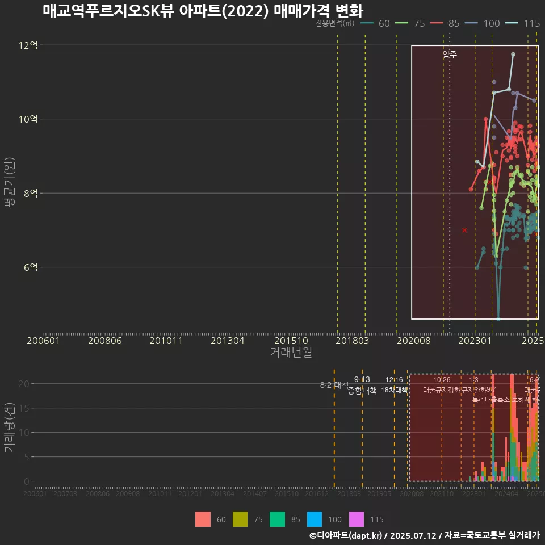Viewport: 545px width, 545px height.
Task: Click 200806 on the price chart axis
Action: (105, 341)
